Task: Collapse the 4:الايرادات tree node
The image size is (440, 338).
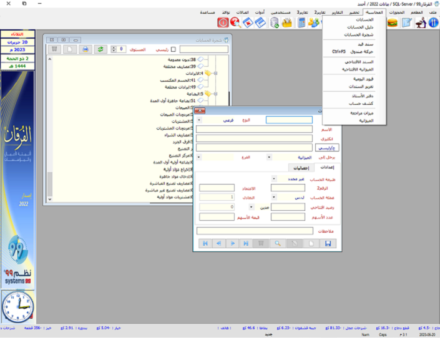Action: [x=215, y=73]
